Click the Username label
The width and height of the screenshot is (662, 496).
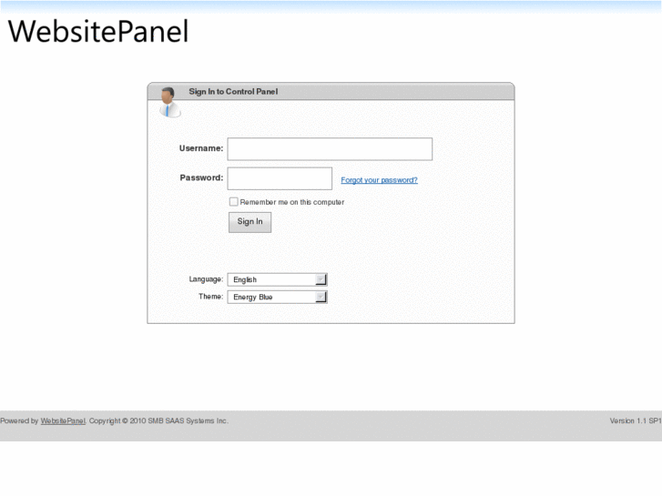coord(201,148)
